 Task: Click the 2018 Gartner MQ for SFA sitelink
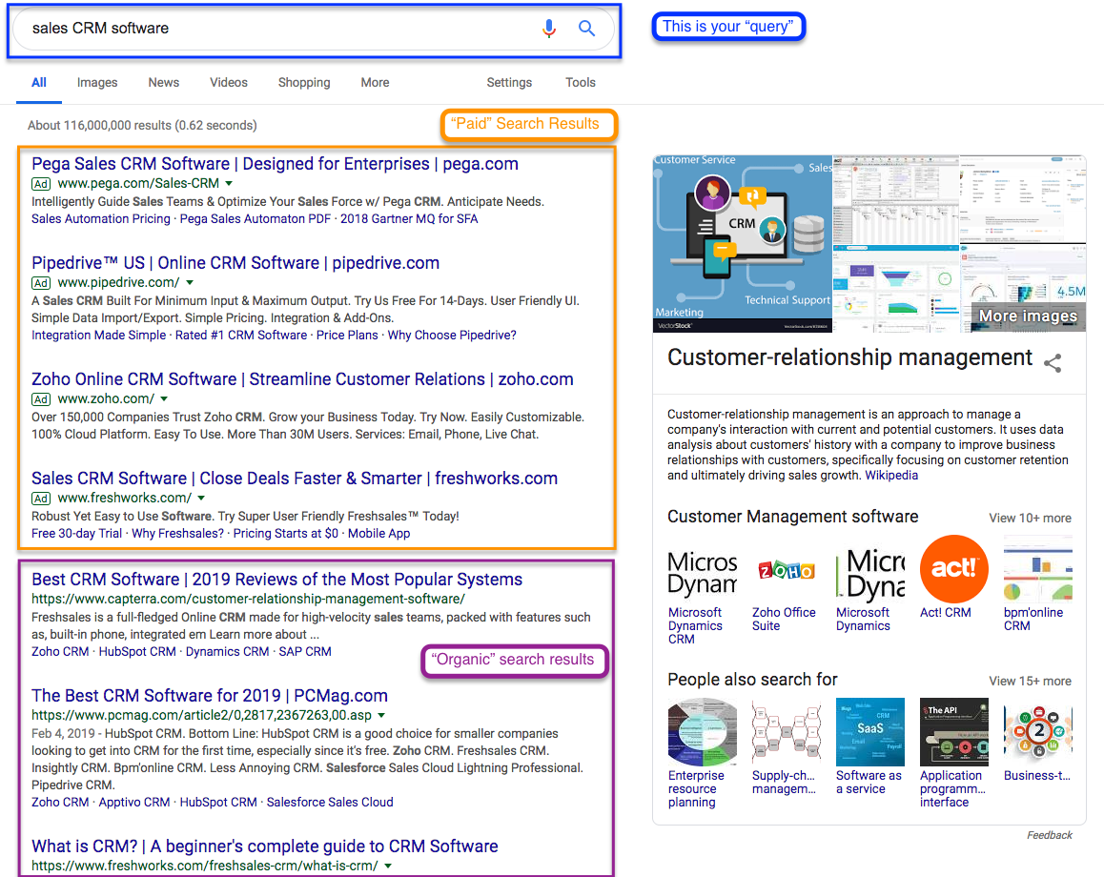(409, 219)
